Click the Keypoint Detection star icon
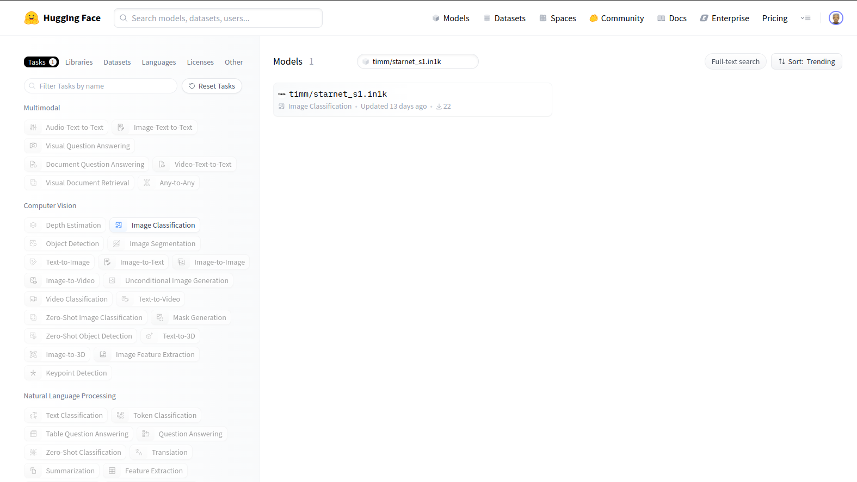This screenshot has width=857, height=482. tap(33, 373)
